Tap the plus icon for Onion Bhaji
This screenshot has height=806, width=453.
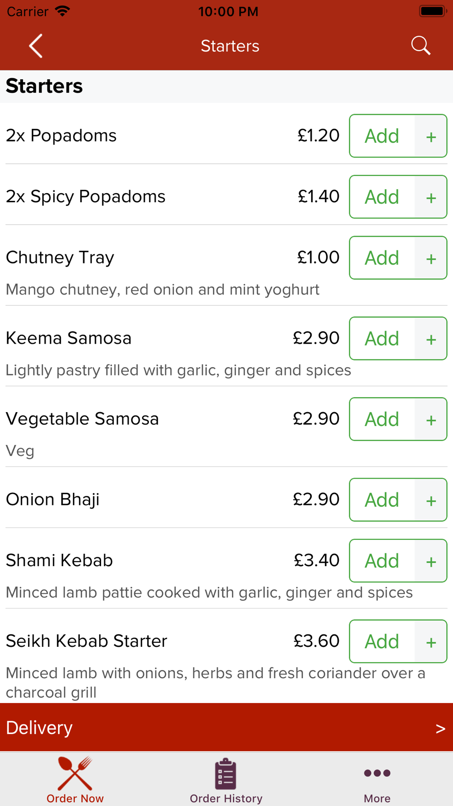431,500
